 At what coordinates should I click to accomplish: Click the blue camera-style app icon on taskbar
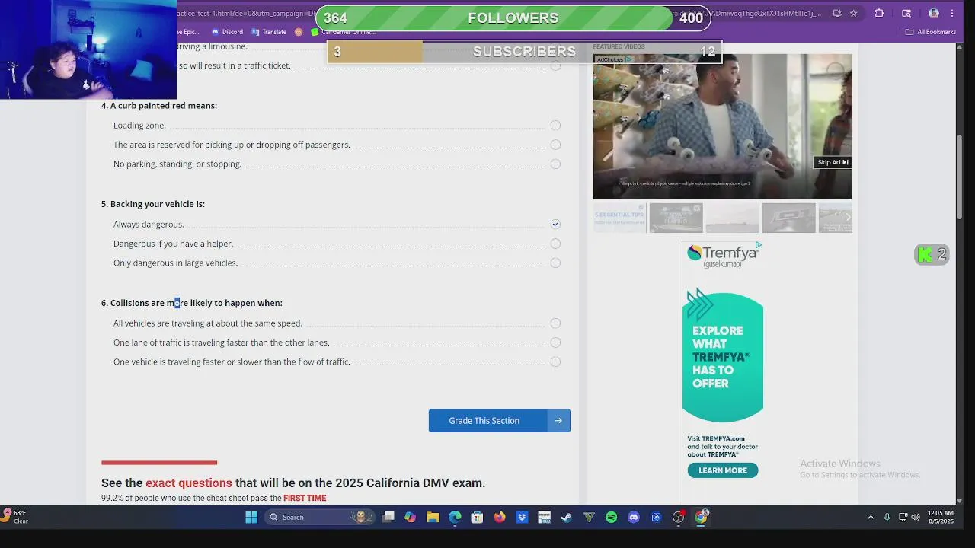(656, 518)
